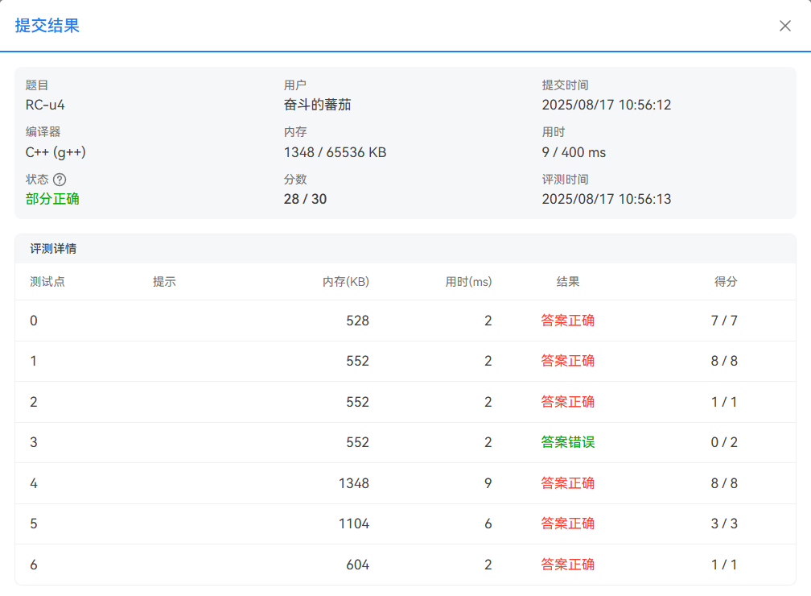Image resolution: width=811 pixels, height=596 pixels.
Task: Click memory 1348 in test point 4
Action: click(354, 483)
